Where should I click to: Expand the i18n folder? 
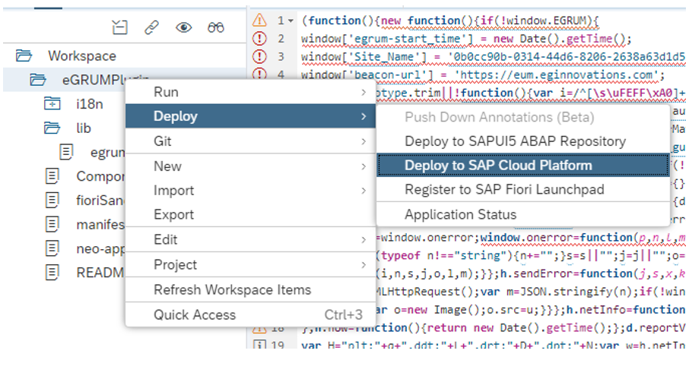pyautogui.click(x=52, y=103)
